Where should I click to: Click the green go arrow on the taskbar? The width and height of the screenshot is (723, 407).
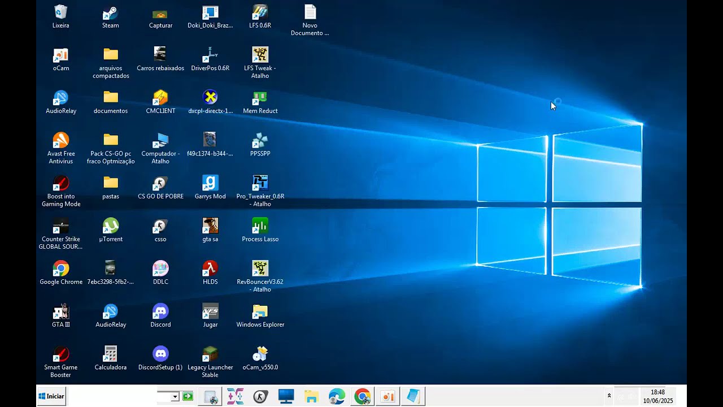(188, 396)
